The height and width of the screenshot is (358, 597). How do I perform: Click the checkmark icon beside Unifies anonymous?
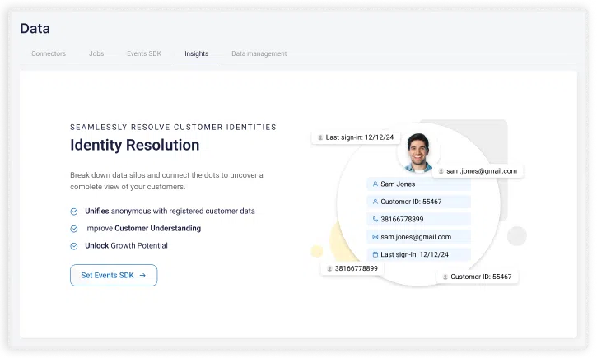click(x=74, y=212)
